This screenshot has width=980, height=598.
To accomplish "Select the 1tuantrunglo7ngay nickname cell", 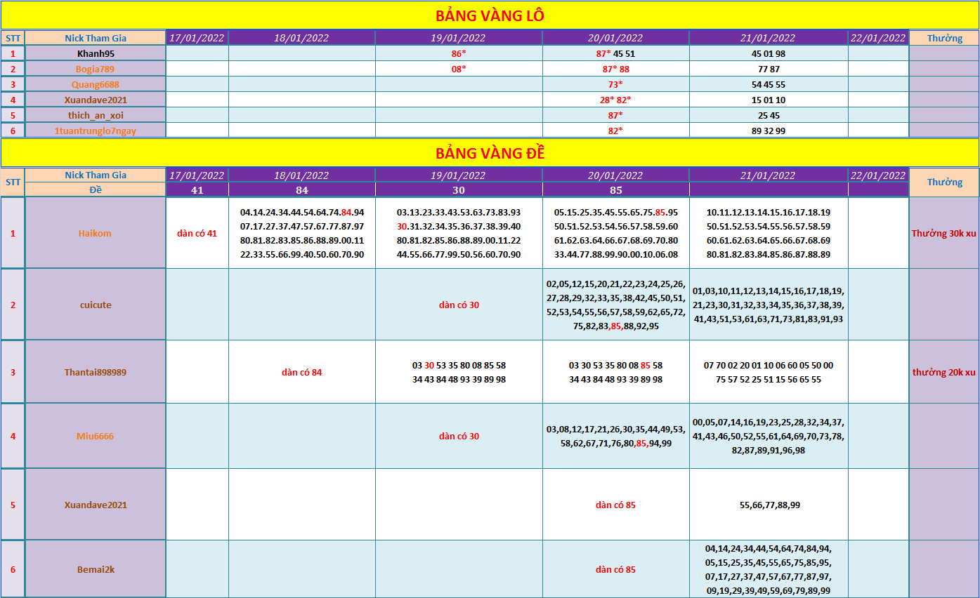I will click(x=96, y=131).
